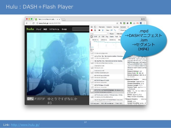Click the user profile button in title bar
Screen dimensions: 171x128
143,19
